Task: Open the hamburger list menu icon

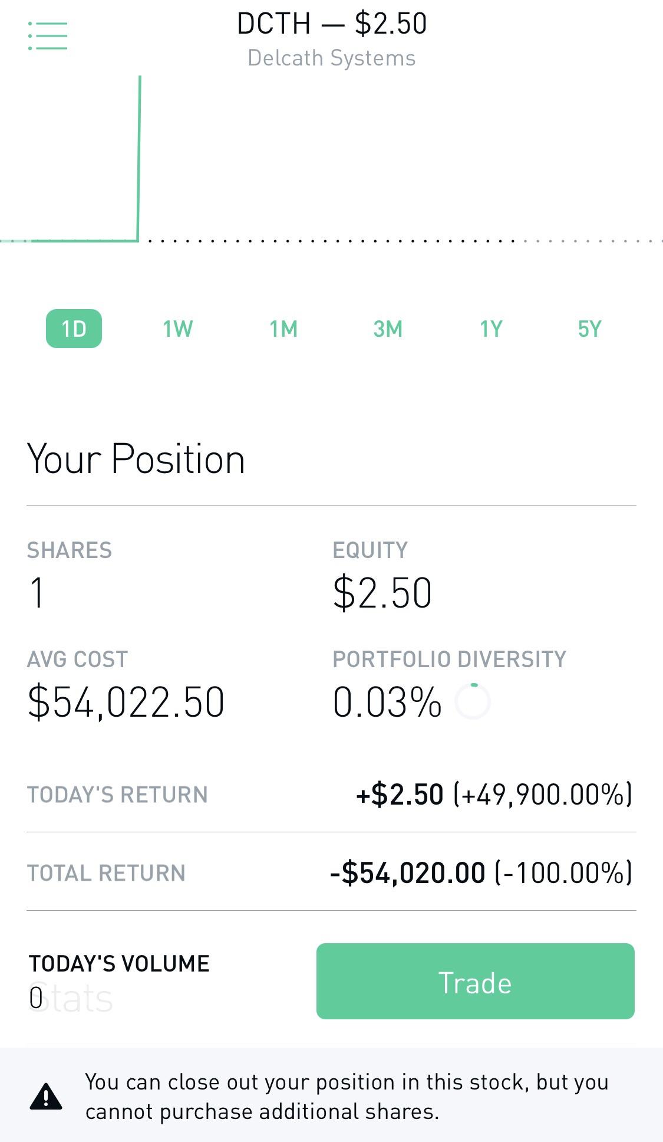Action: [48, 36]
